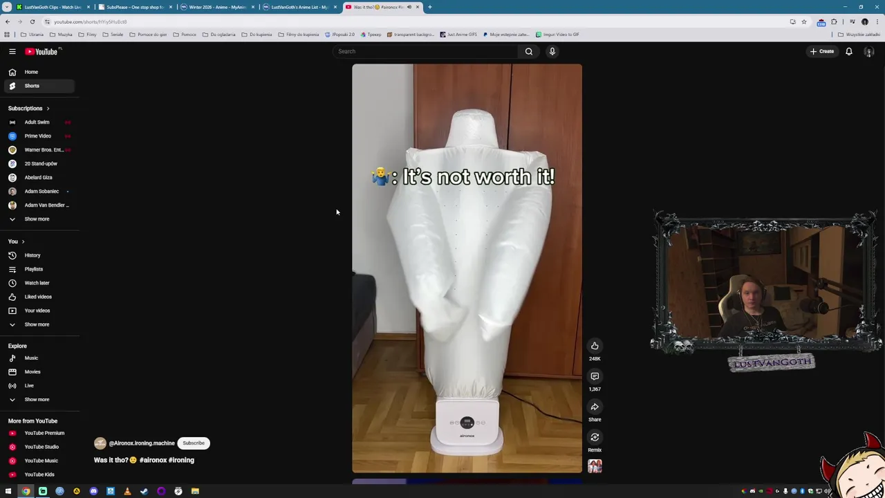Screen dimensions: 885x498
Task: Go back in browser history
Action: click(x=8, y=21)
